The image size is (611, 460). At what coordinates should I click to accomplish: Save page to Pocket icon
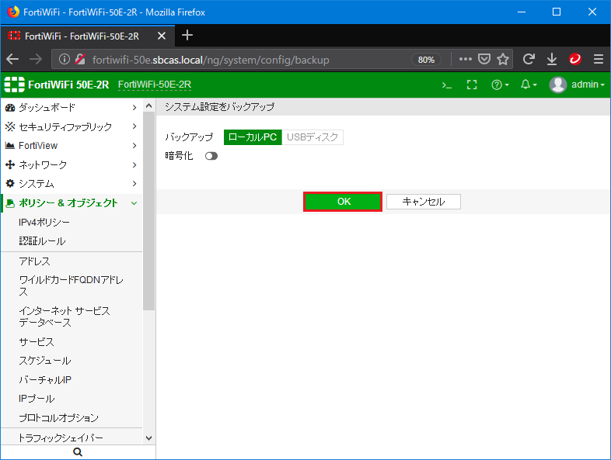click(484, 60)
